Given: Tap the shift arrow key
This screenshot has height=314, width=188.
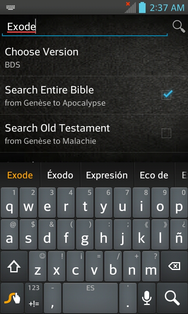Looking at the screenshot, I should pyautogui.click(x=14, y=266).
